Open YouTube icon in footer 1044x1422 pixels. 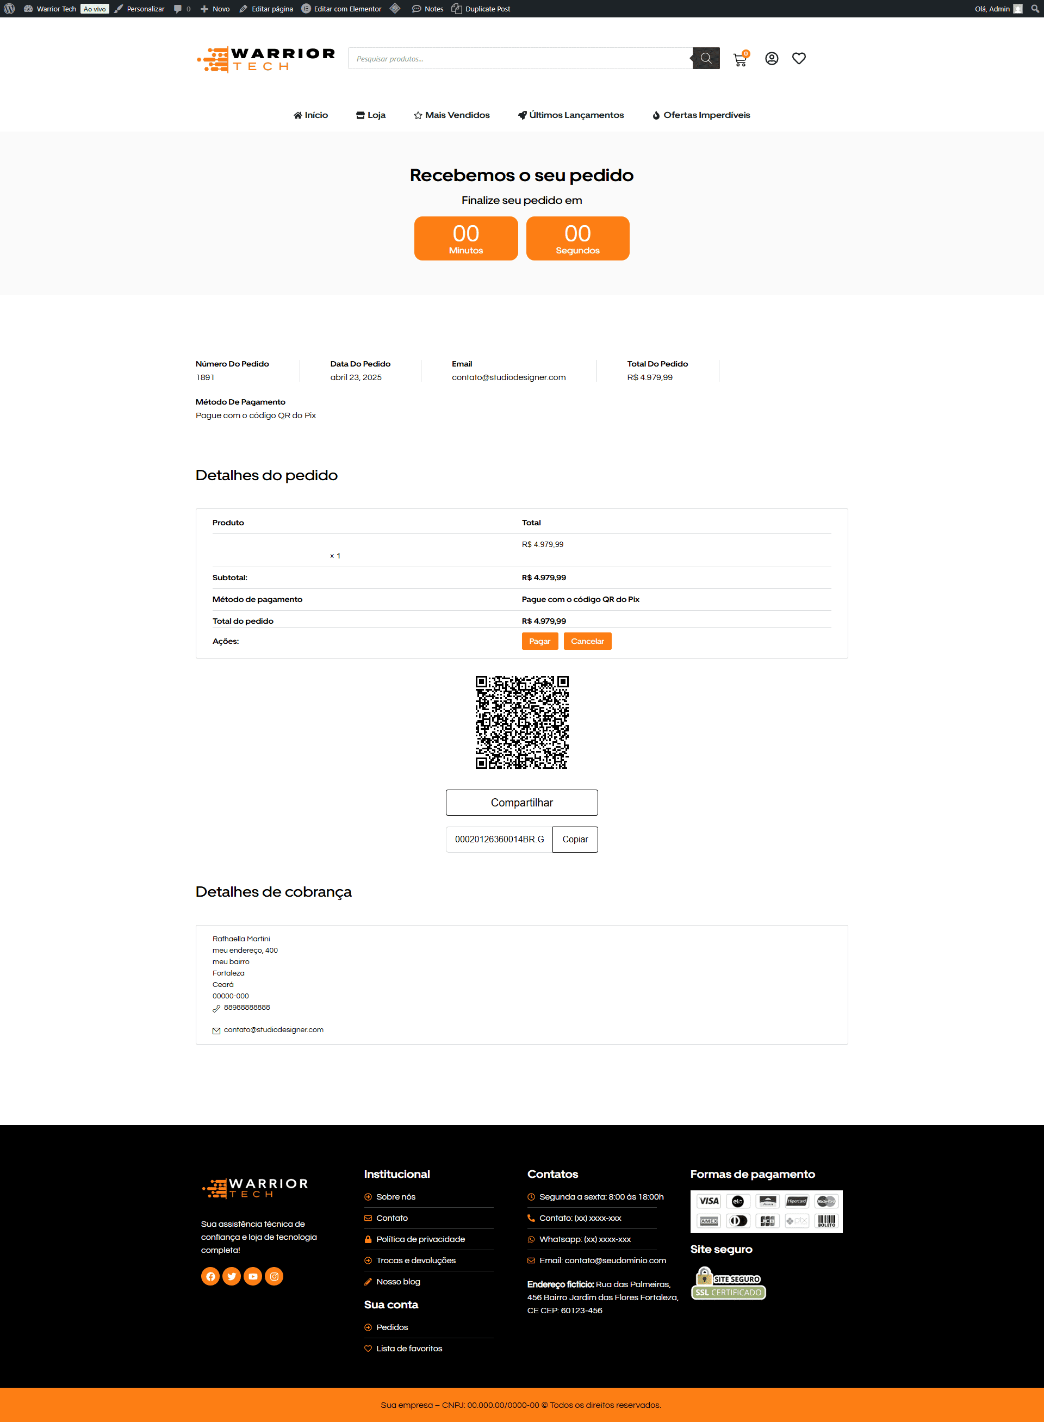[x=253, y=1276]
